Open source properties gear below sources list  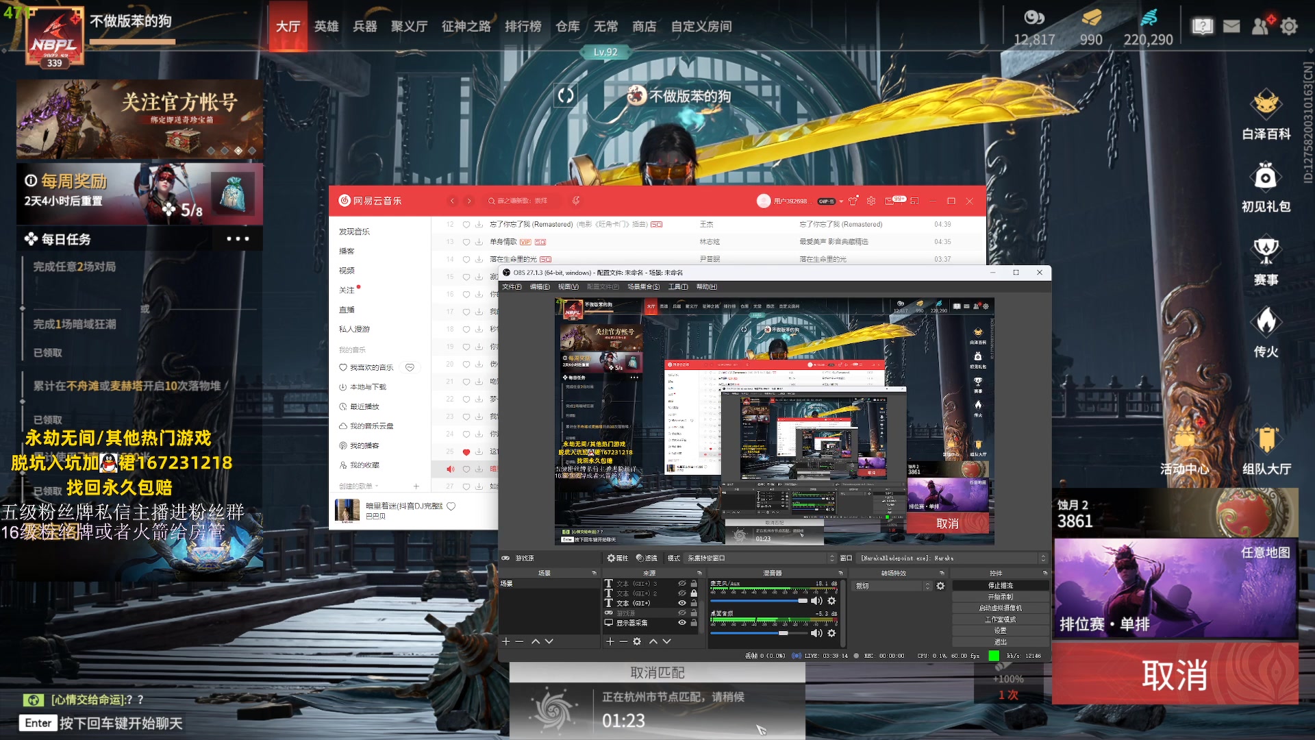point(637,641)
